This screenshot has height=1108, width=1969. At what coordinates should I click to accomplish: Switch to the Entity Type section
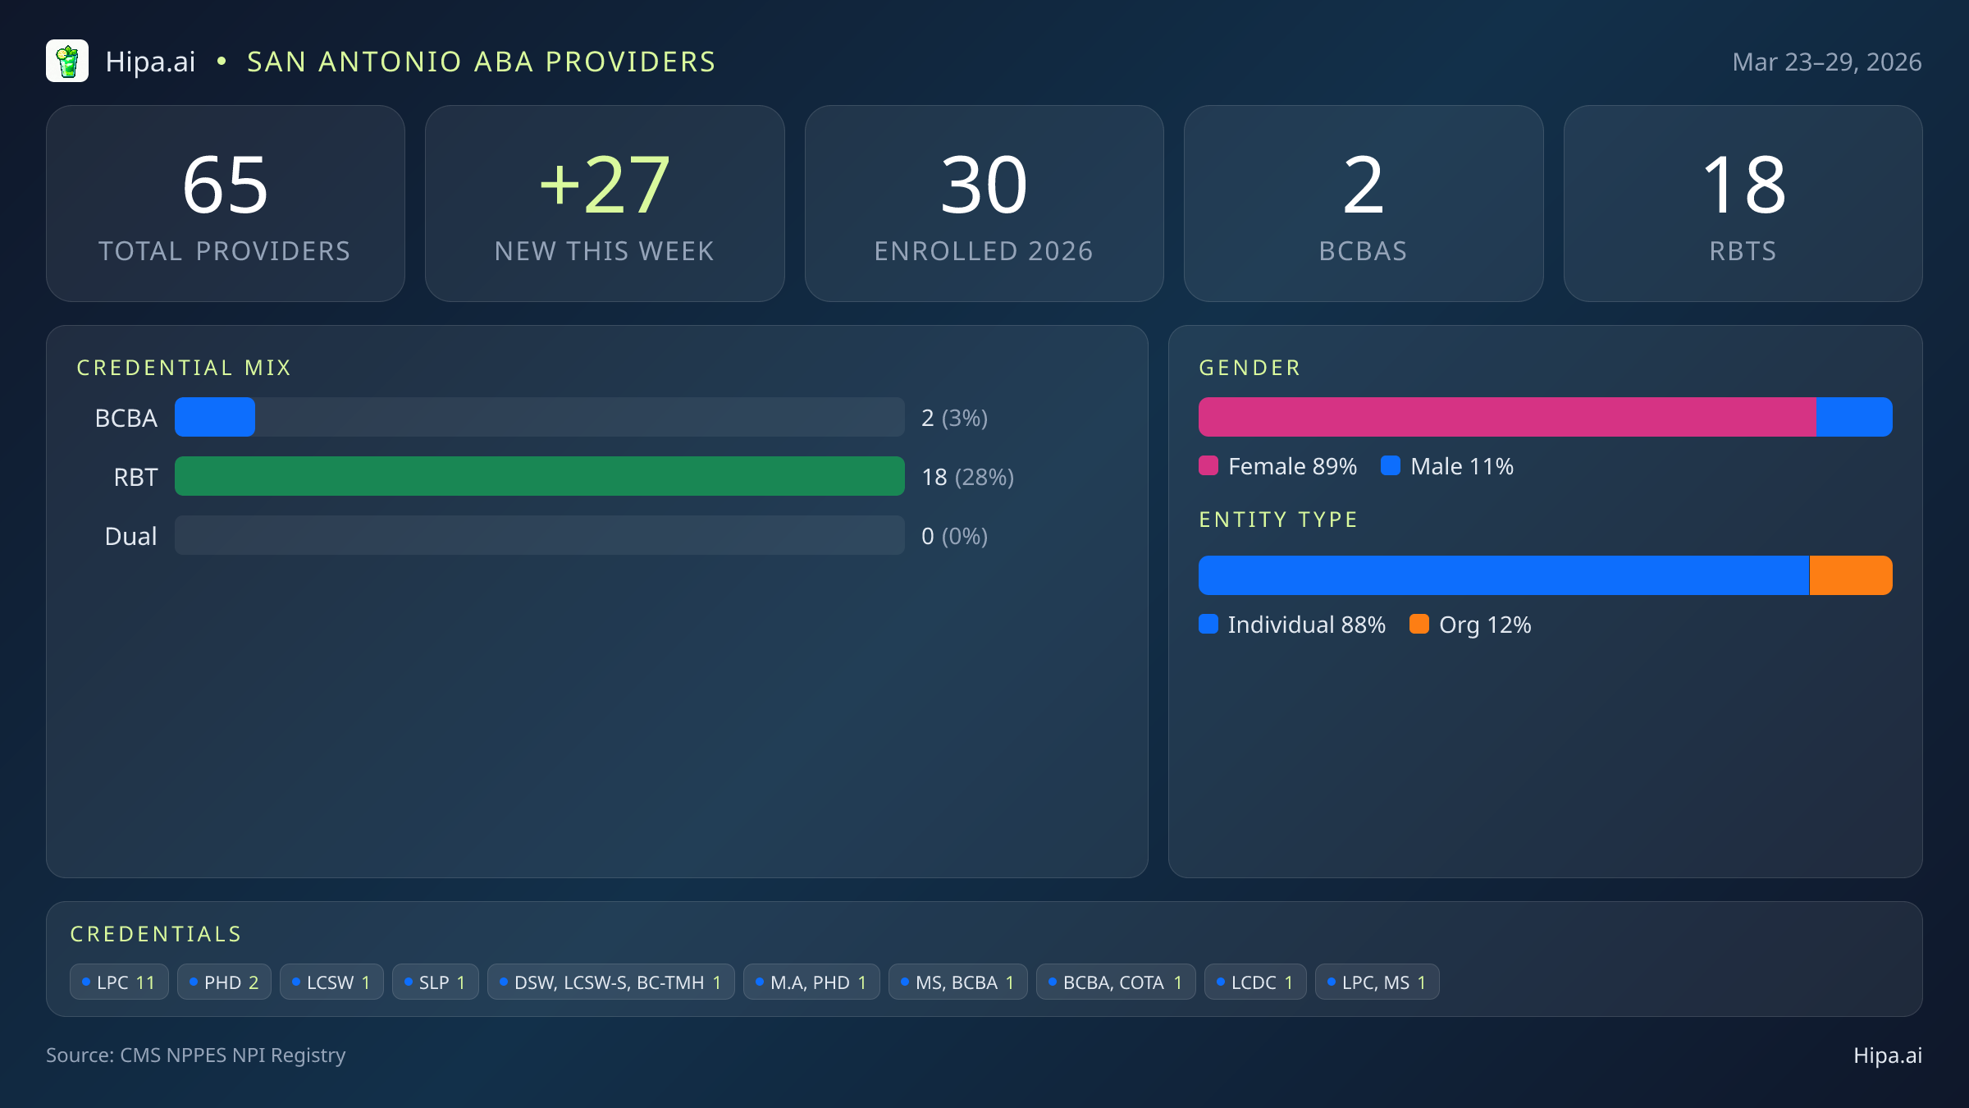click(x=1277, y=519)
